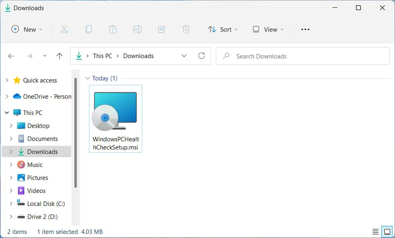Click the Cut scissors icon

(64, 30)
